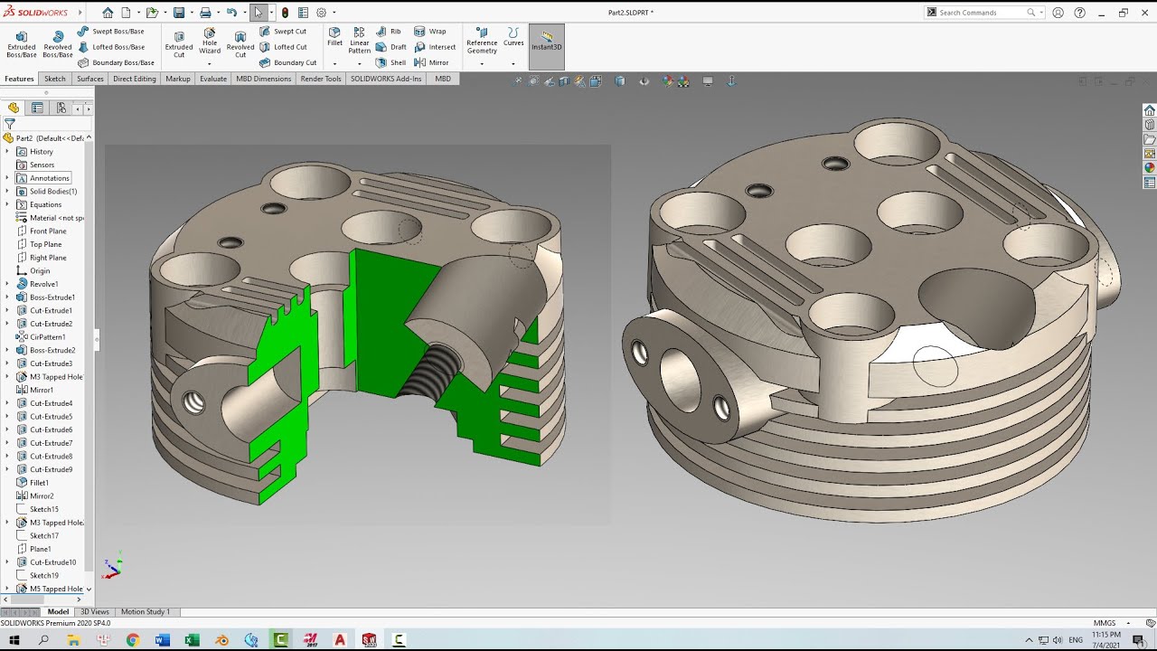Use the Wrap feature tool
Image resolution: width=1157 pixels, height=651 pixels.
[430, 31]
